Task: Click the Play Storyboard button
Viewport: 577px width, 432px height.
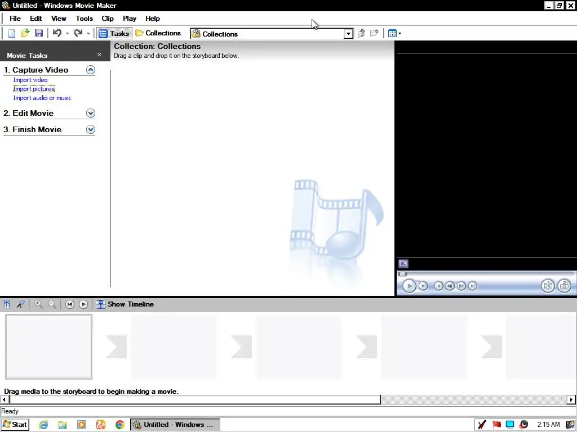Action: [83, 304]
